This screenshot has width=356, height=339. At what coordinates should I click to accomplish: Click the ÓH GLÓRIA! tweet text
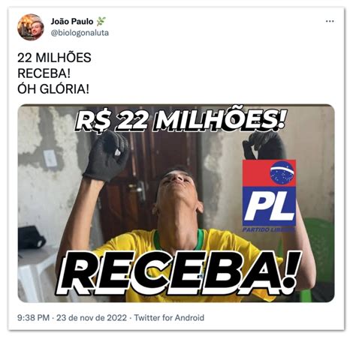point(53,89)
